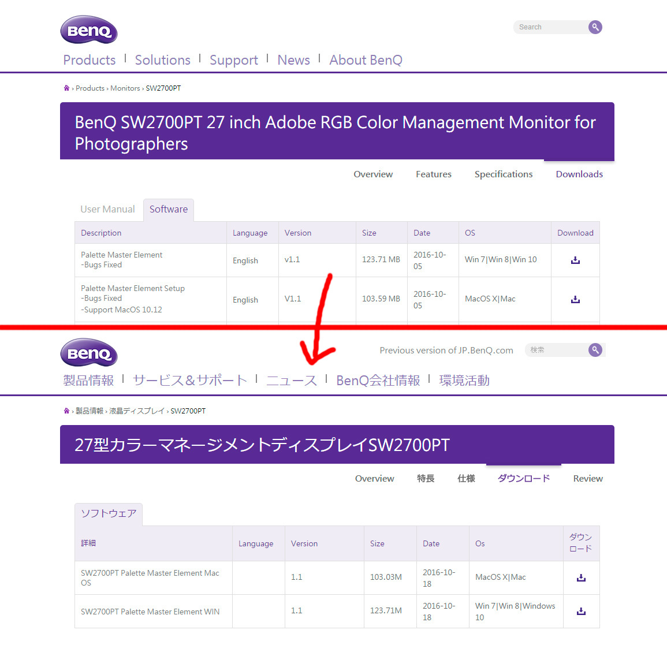This screenshot has height=667, width=667.
Task: Open the Downloads tab
Action: (x=579, y=174)
